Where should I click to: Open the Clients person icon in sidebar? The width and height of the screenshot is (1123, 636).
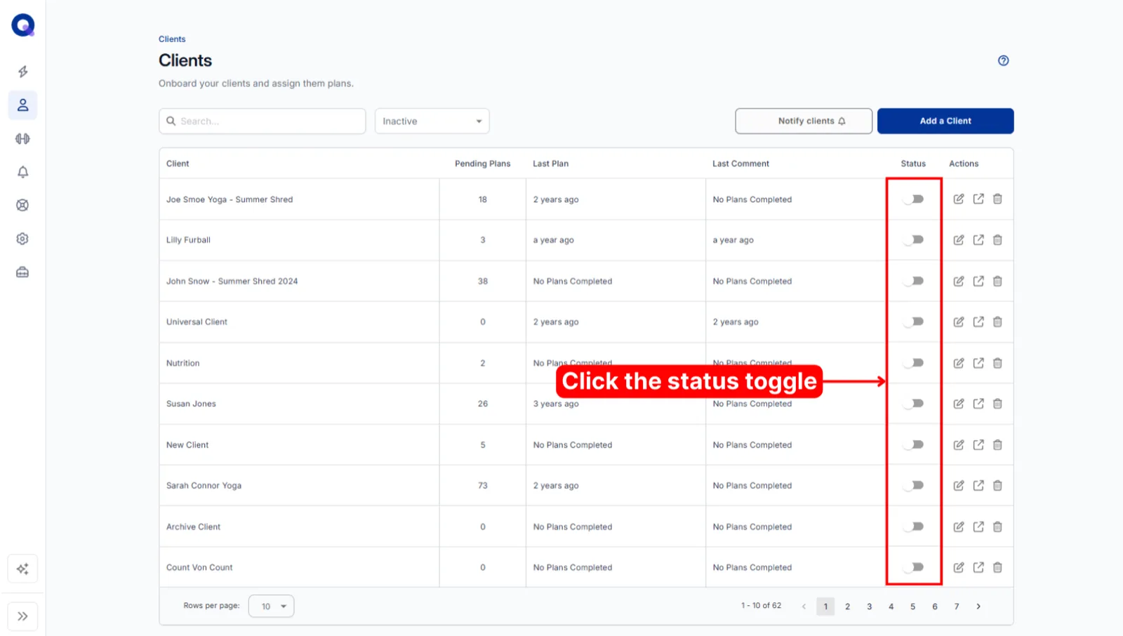(22, 105)
